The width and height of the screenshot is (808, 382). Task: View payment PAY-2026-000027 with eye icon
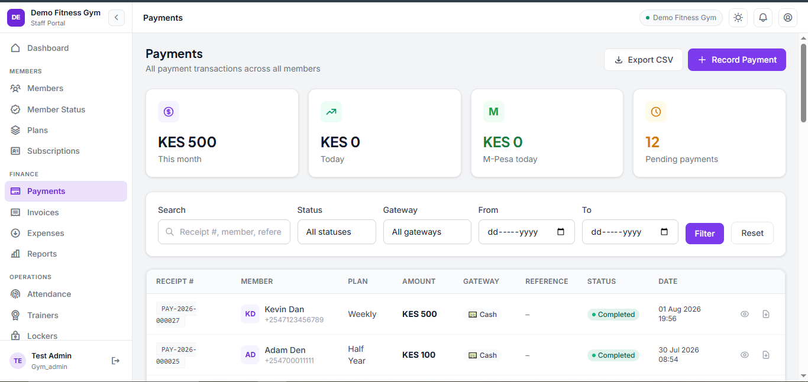click(745, 314)
